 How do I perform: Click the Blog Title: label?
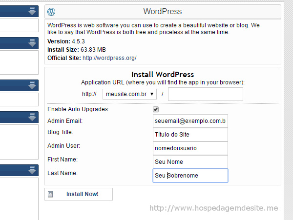point(60,132)
